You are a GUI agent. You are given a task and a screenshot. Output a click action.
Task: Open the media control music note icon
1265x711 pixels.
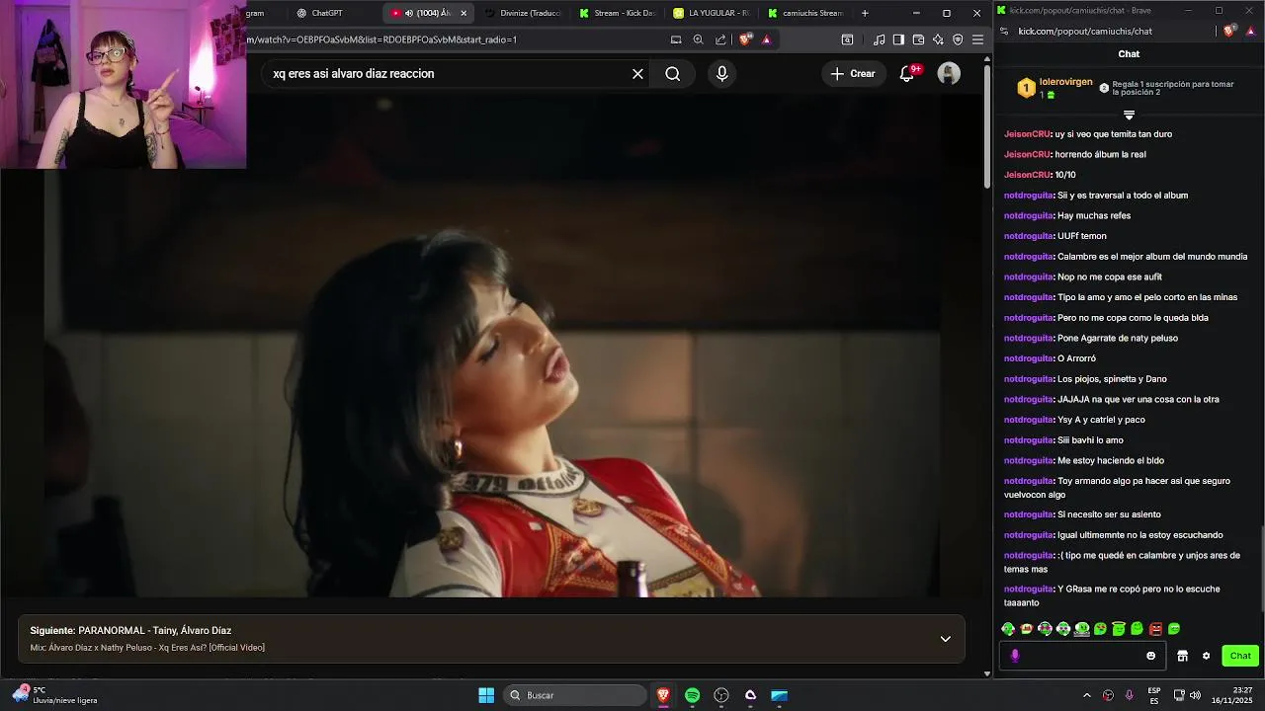879,39
